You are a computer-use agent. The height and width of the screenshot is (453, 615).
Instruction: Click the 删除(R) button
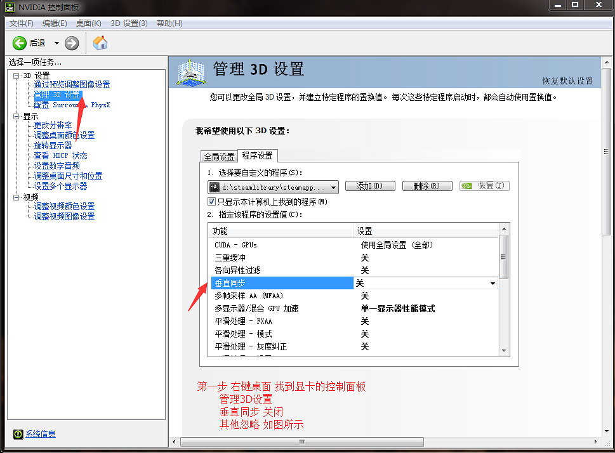427,186
